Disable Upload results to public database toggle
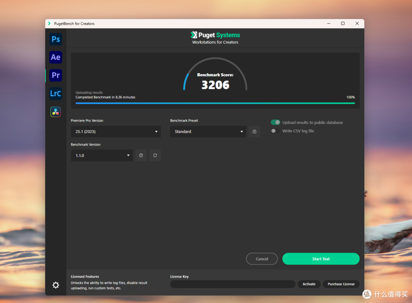This screenshot has height=303, width=412. coord(275,122)
